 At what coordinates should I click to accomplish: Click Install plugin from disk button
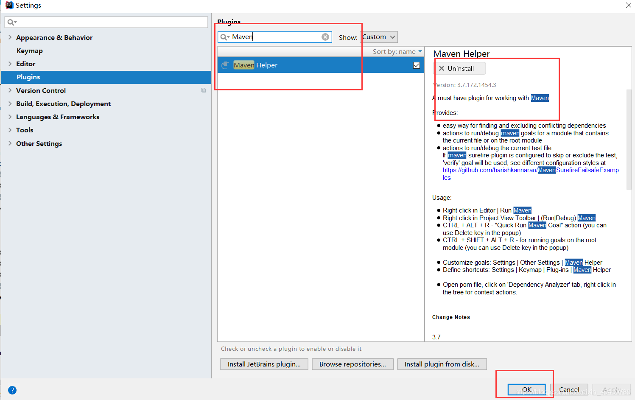442,364
